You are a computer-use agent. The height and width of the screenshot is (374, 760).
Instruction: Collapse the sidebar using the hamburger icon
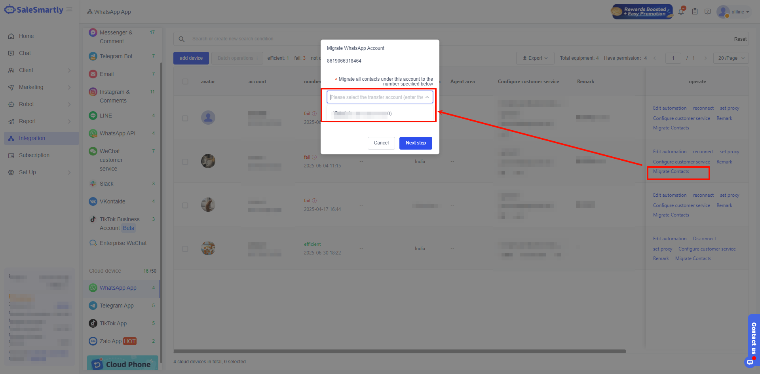pos(70,9)
